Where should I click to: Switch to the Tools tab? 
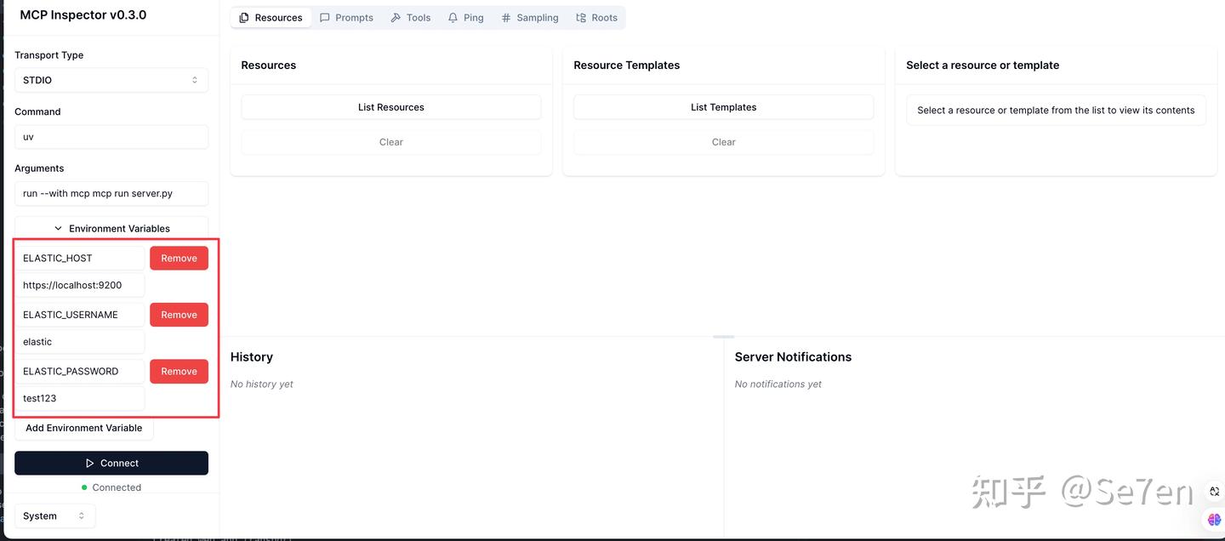tap(410, 17)
